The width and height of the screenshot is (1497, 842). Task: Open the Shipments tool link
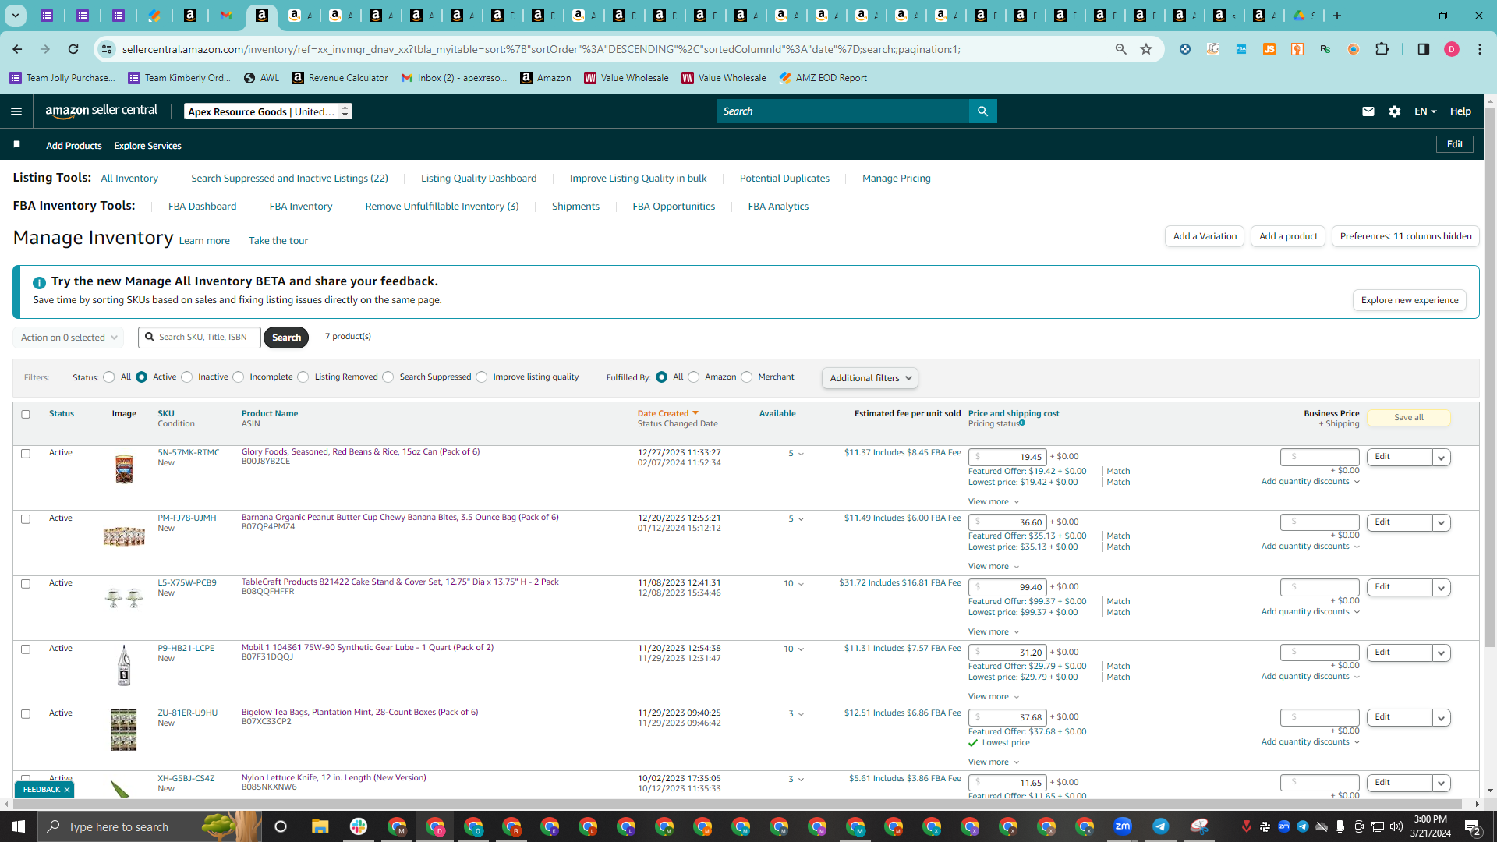click(x=575, y=207)
